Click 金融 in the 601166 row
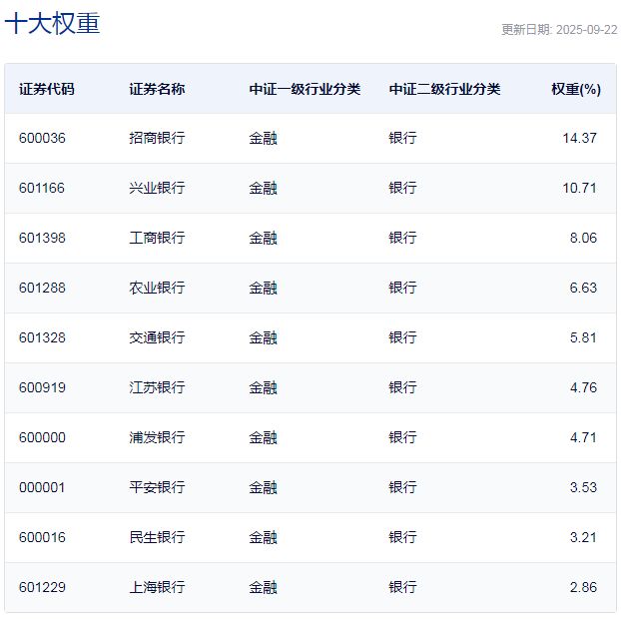This screenshot has height=619, width=621. point(263,188)
